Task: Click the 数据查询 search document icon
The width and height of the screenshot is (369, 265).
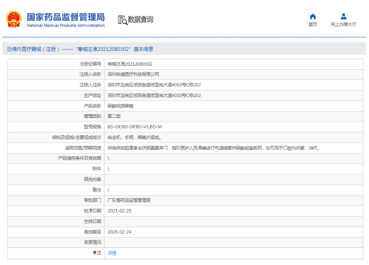Action: pos(122,20)
